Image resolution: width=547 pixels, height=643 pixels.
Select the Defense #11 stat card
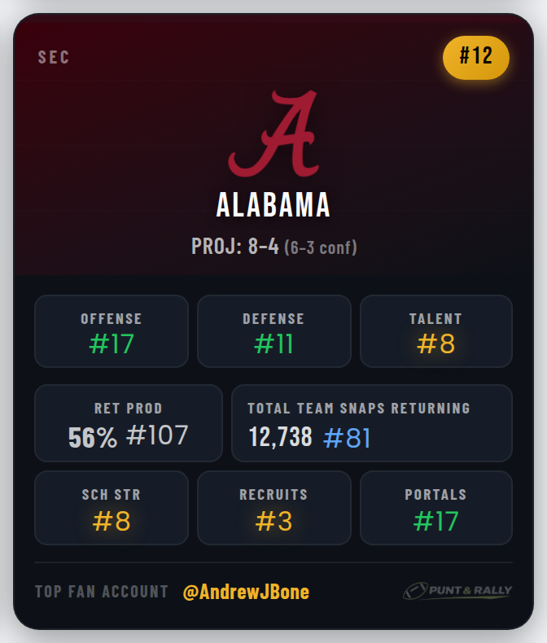(x=273, y=331)
